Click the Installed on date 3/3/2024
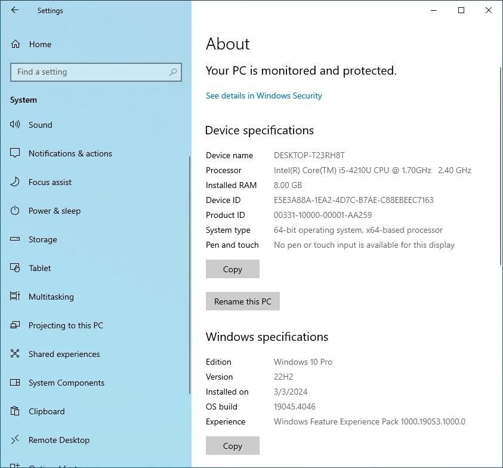The height and width of the screenshot is (468, 503). click(291, 392)
